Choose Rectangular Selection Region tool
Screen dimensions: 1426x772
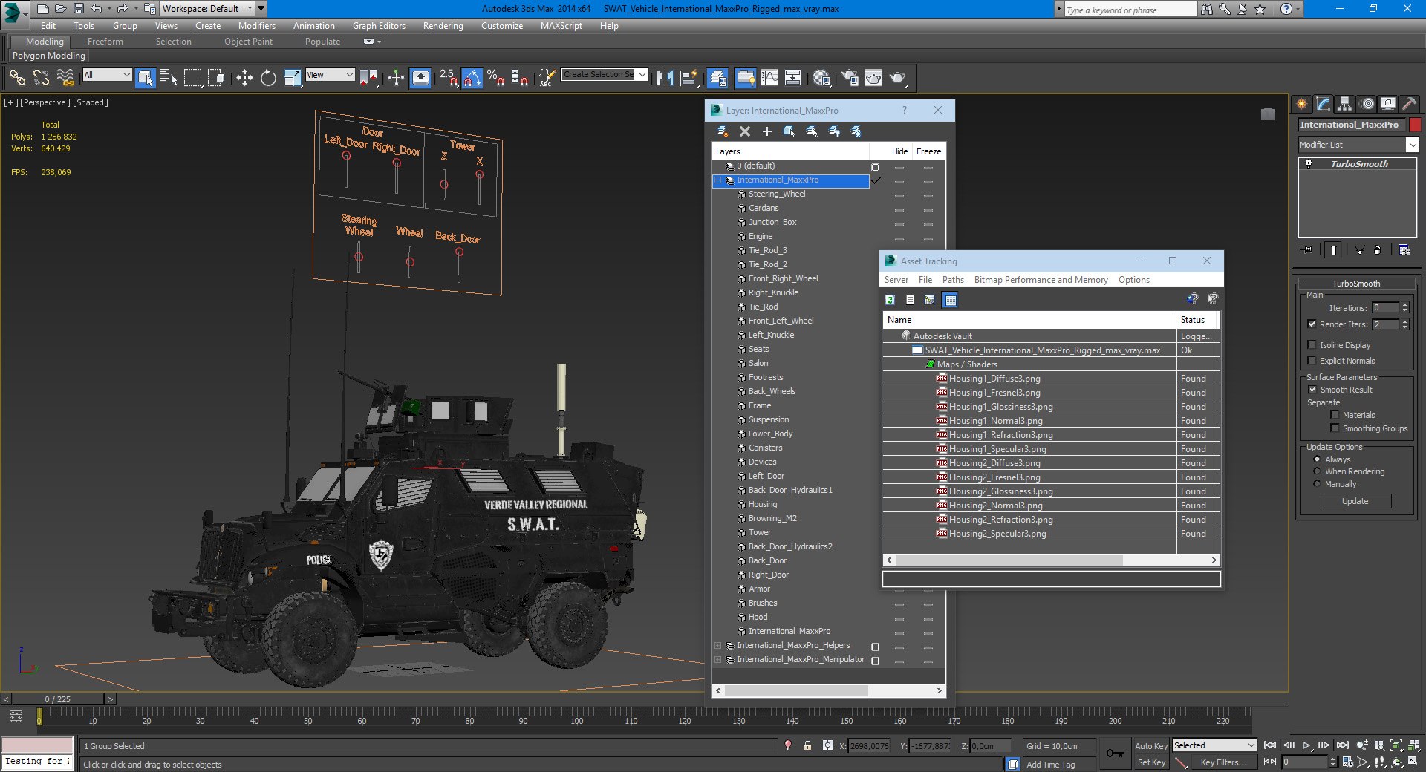[192, 77]
